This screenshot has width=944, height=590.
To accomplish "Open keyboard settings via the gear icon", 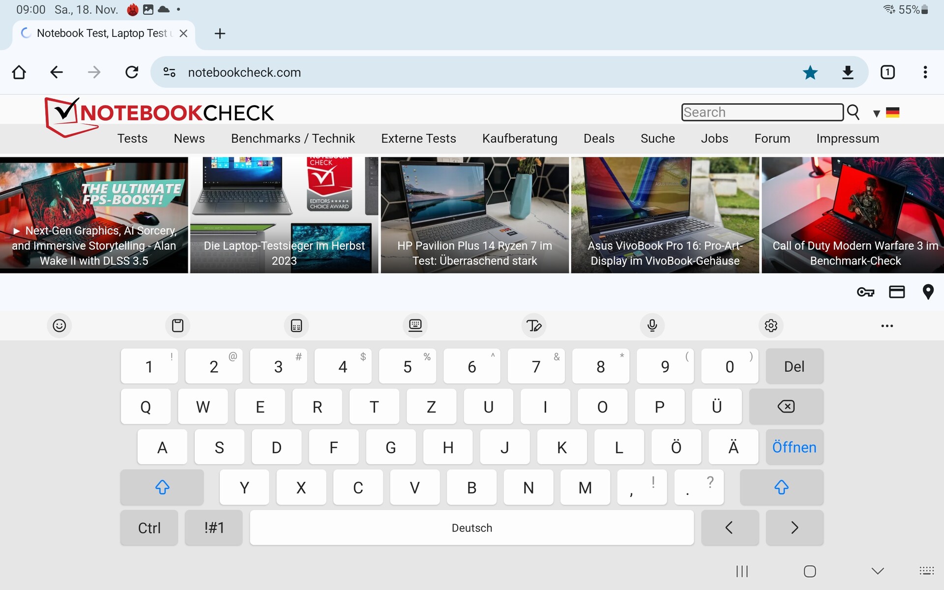I will pyautogui.click(x=770, y=325).
